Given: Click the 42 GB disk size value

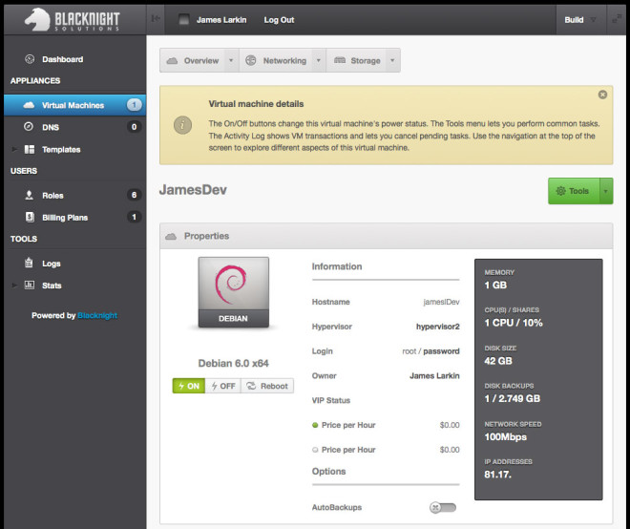Looking at the screenshot, I should [498, 361].
